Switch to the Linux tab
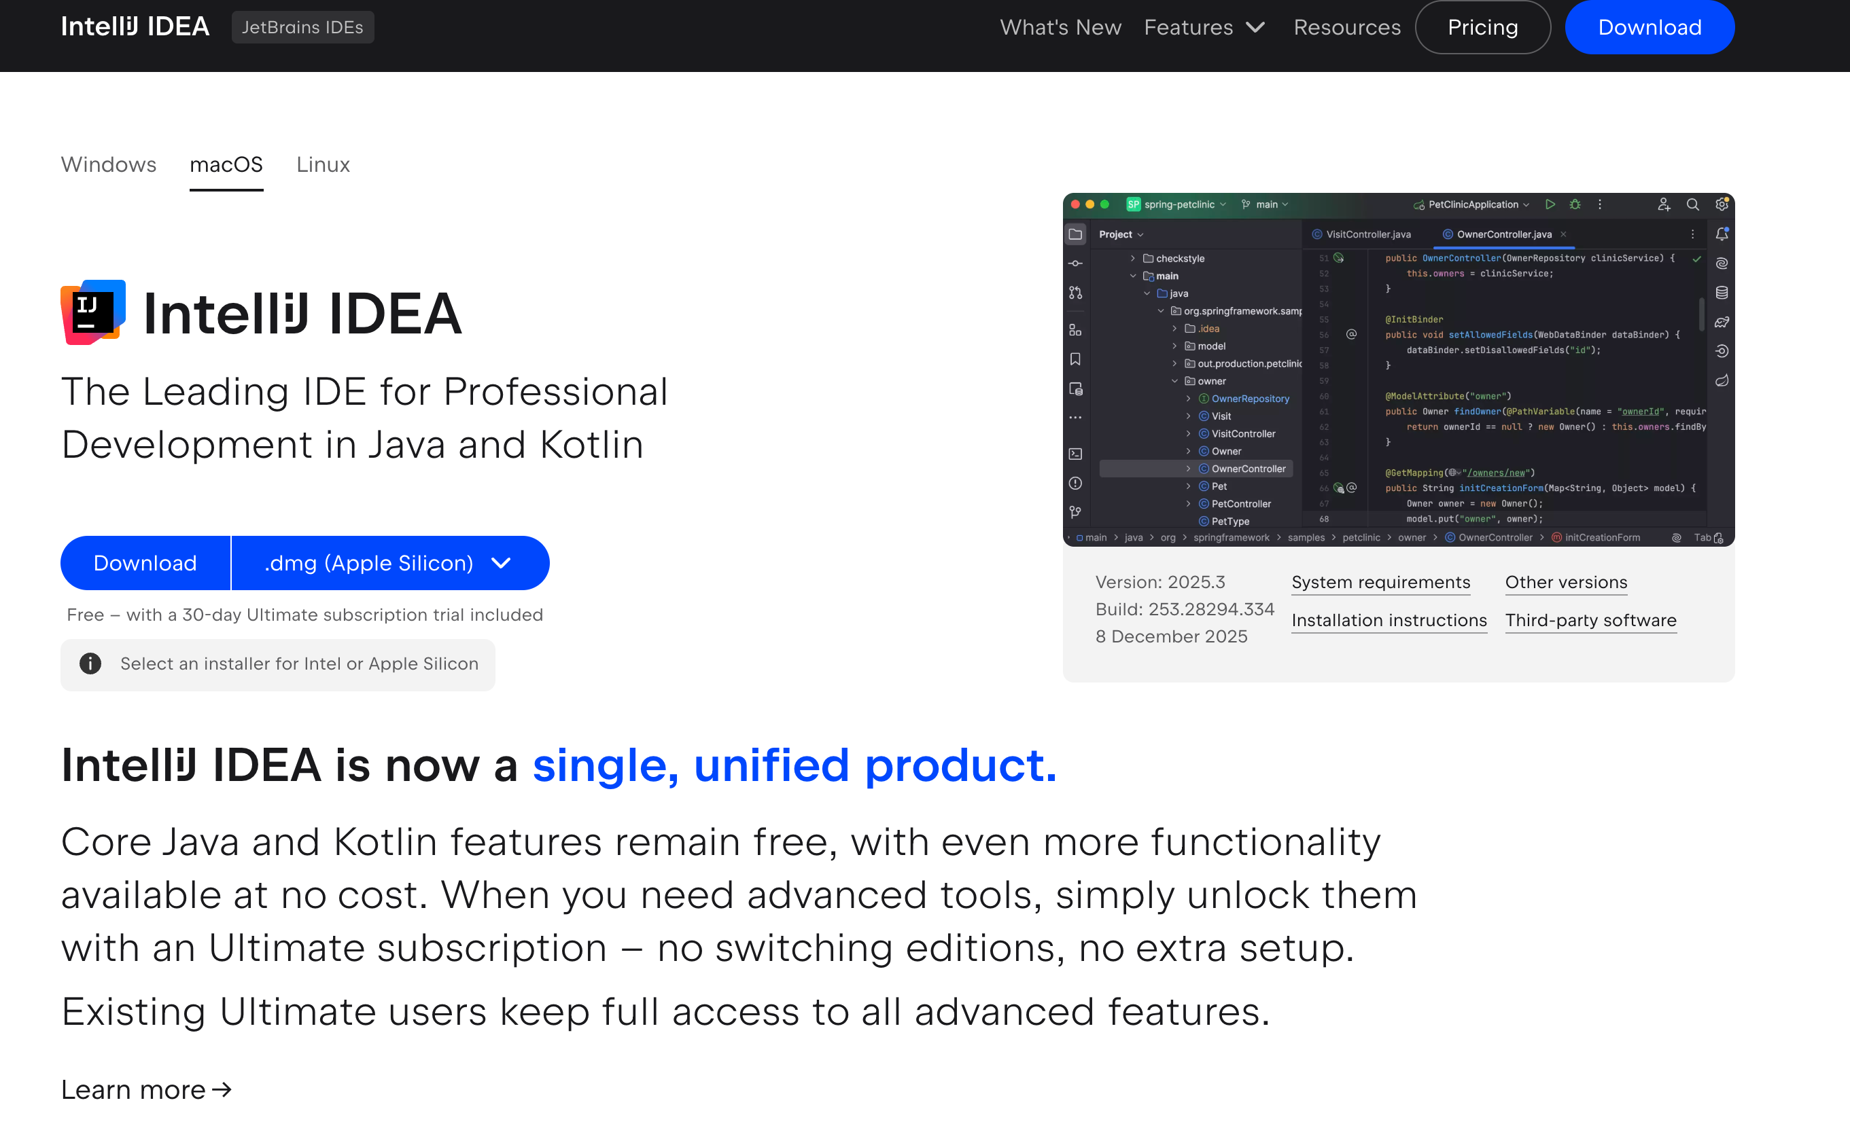The image size is (1850, 1126). [x=323, y=164]
